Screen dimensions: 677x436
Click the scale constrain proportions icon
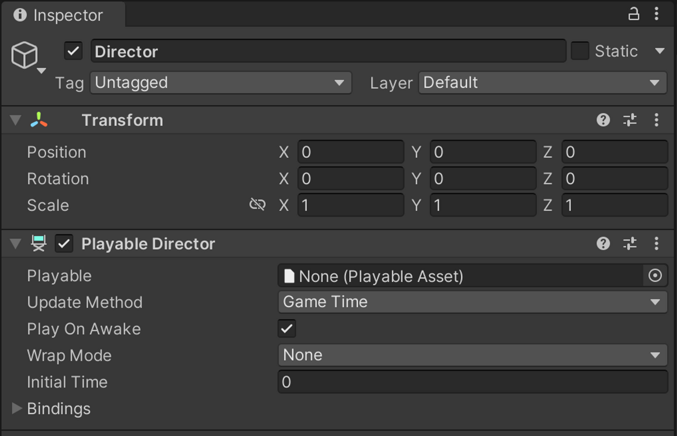pos(257,204)
